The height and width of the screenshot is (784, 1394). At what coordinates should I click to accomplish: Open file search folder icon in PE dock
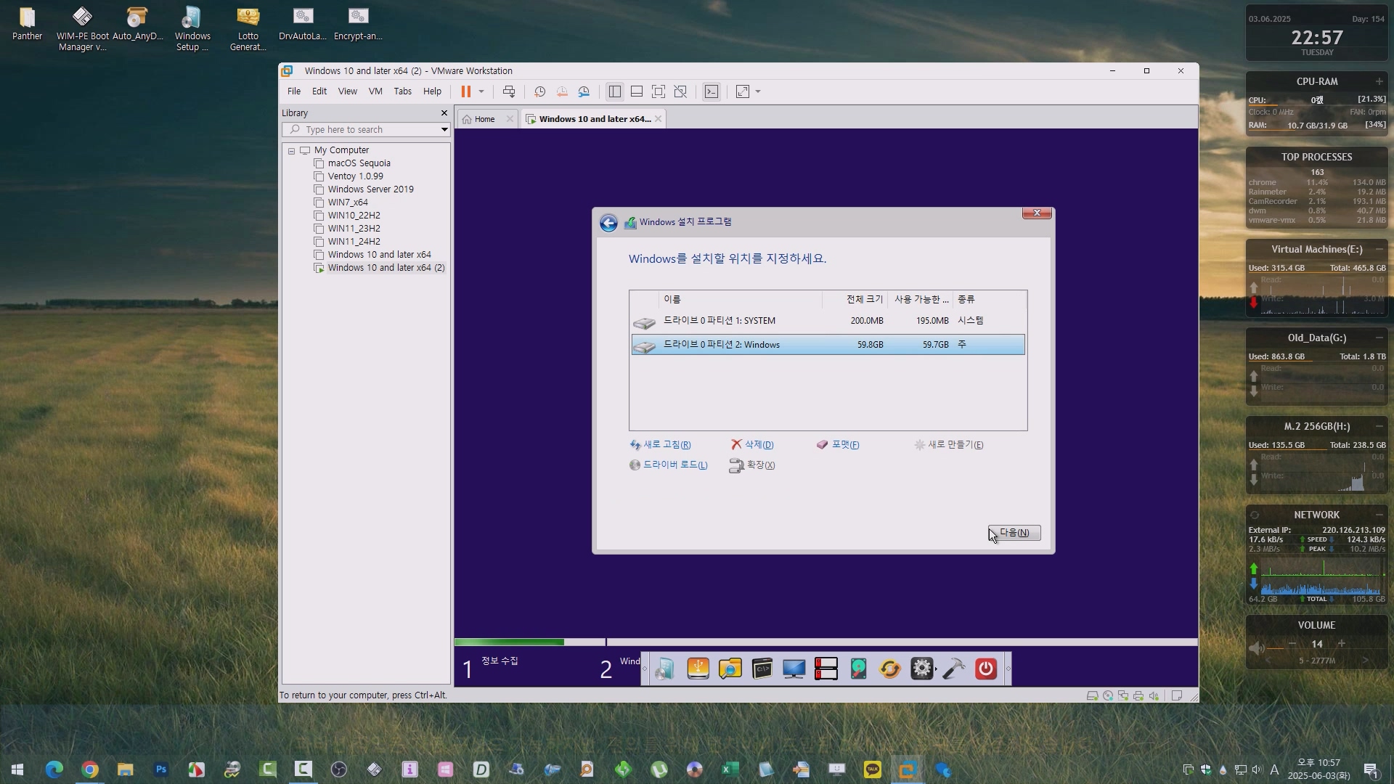click(x=730, y=669)
